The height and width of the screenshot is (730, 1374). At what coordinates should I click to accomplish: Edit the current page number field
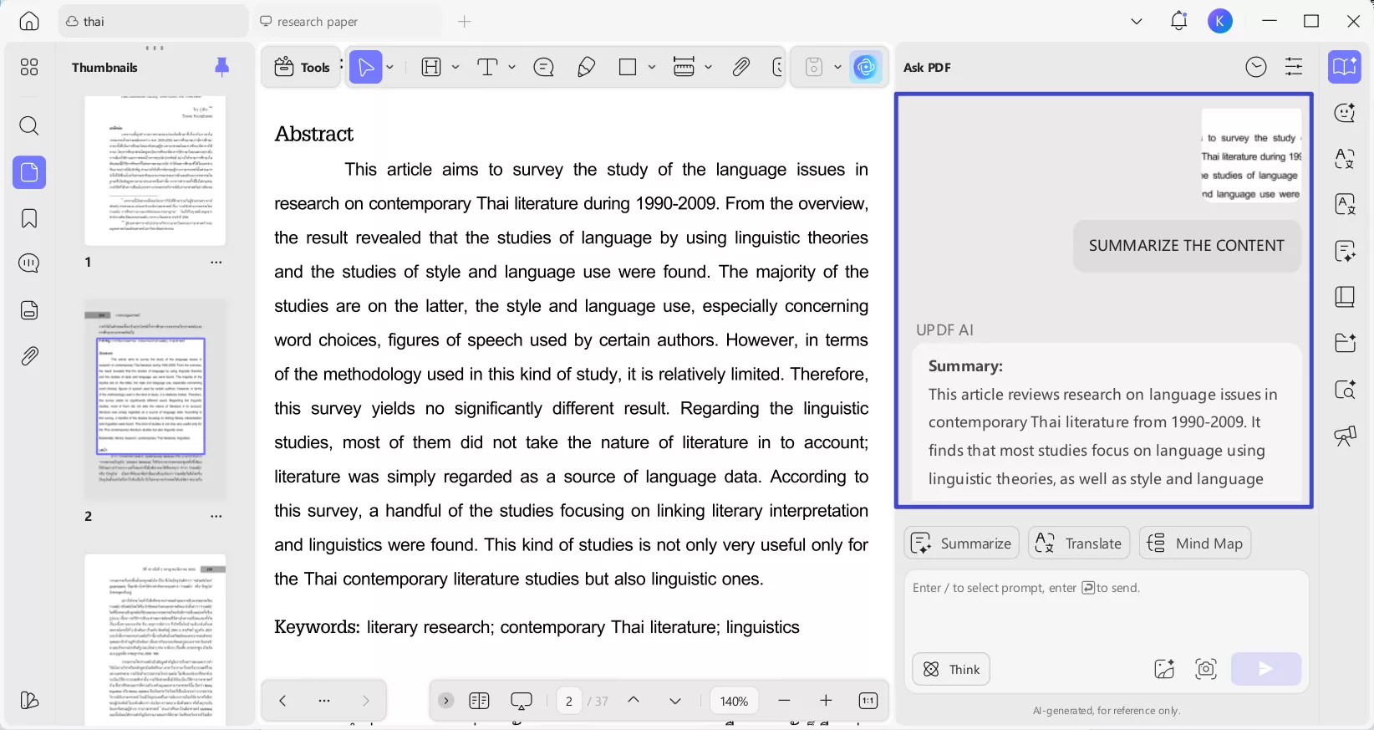pyautogui.click(x=569, y=701)
